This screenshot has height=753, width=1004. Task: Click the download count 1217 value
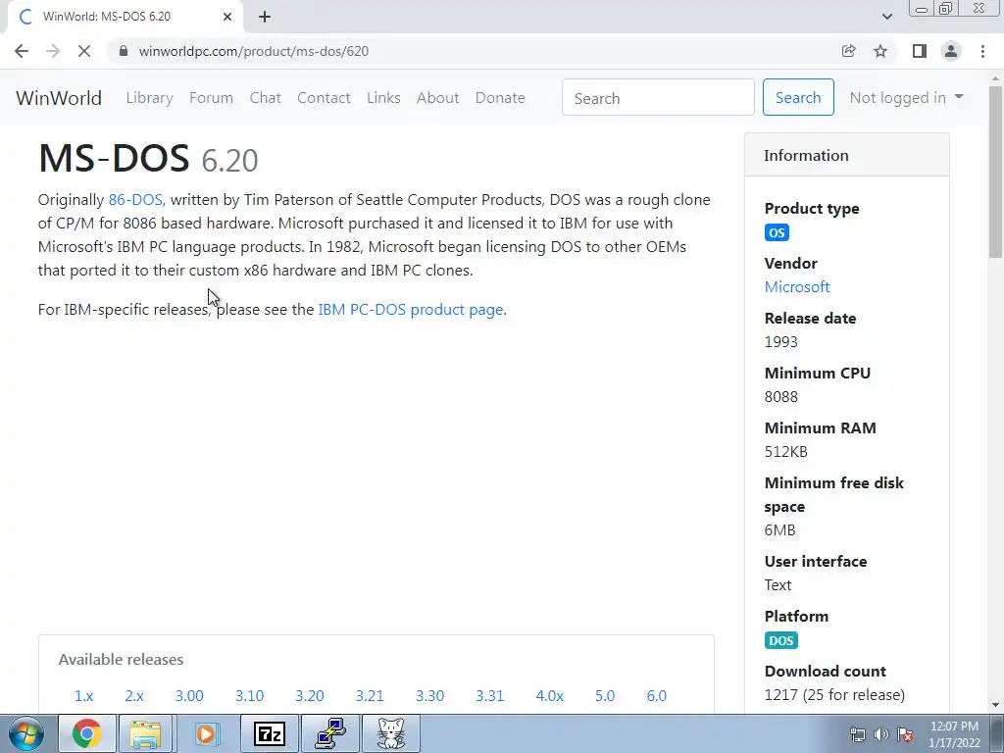tap(834, 695)
